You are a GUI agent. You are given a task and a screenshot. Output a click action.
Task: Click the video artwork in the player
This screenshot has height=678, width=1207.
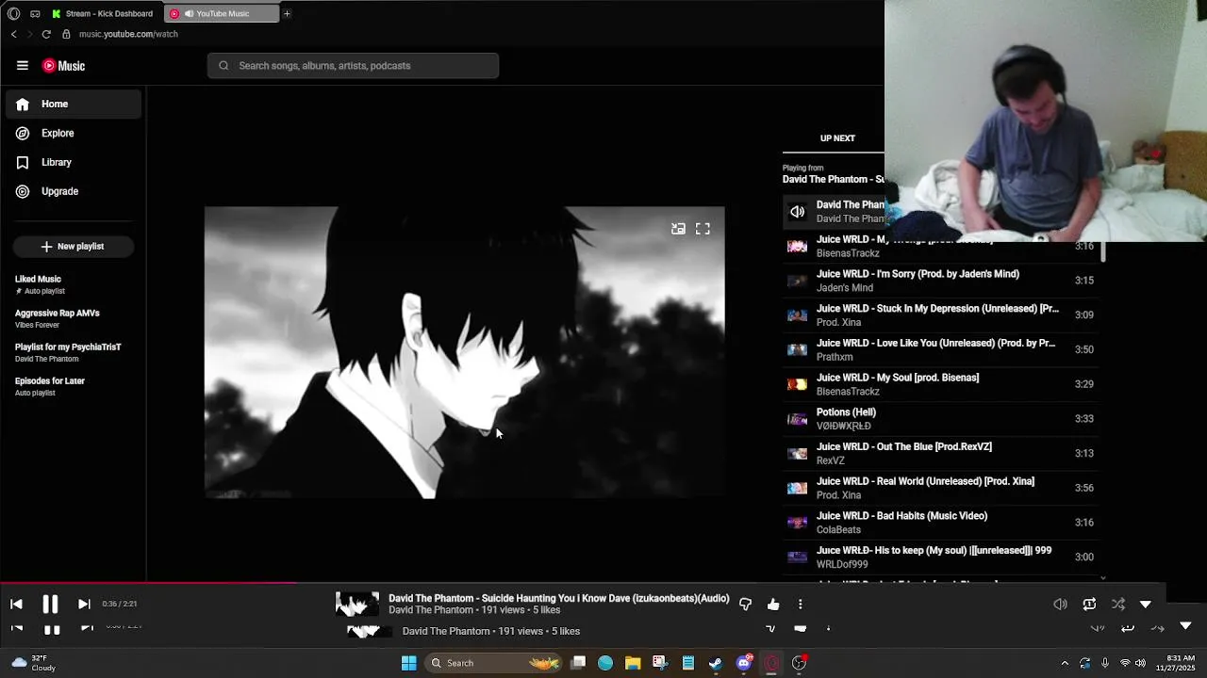[464, 352]
